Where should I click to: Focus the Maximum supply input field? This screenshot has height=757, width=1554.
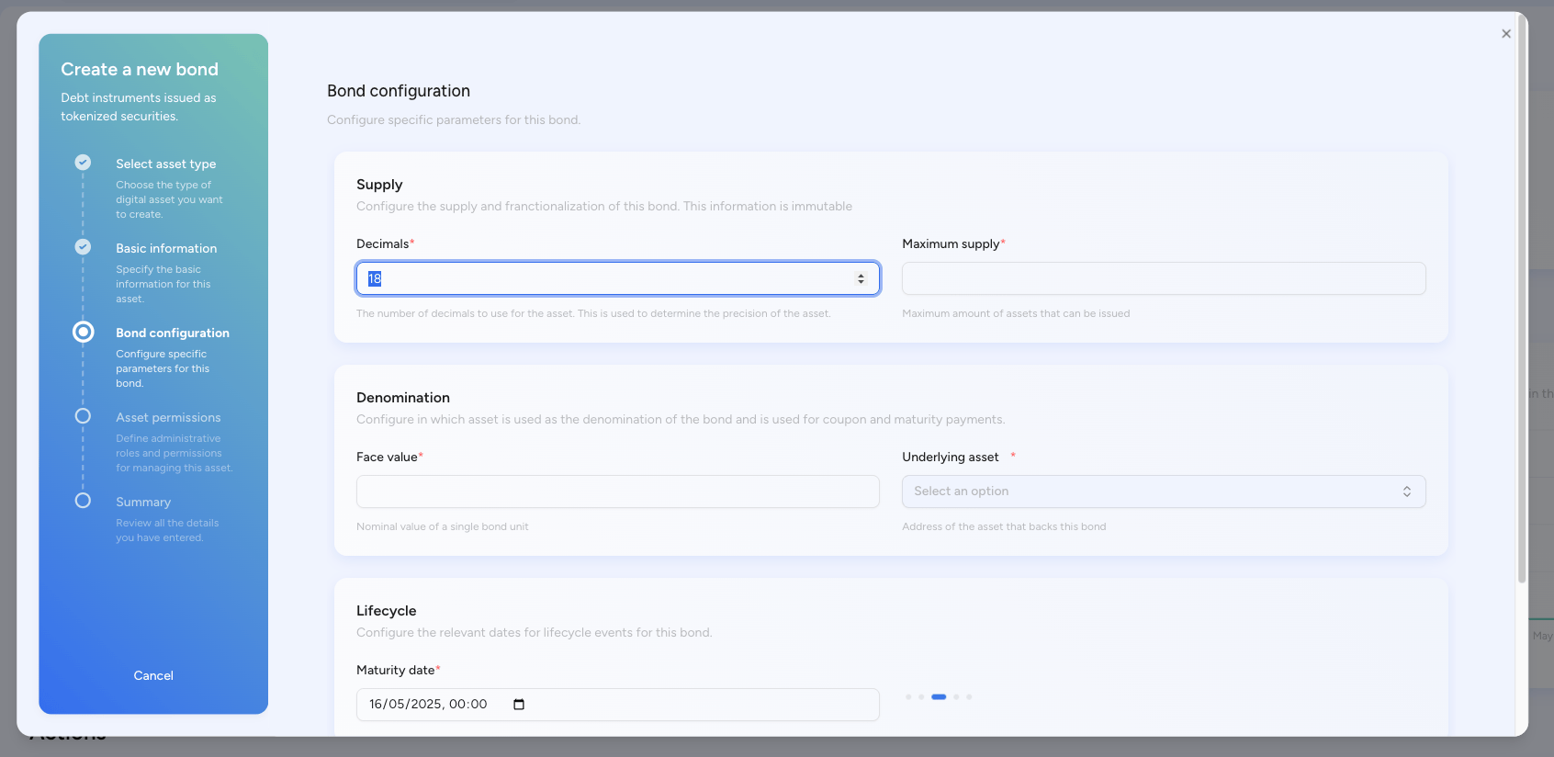coord(1163,278)
